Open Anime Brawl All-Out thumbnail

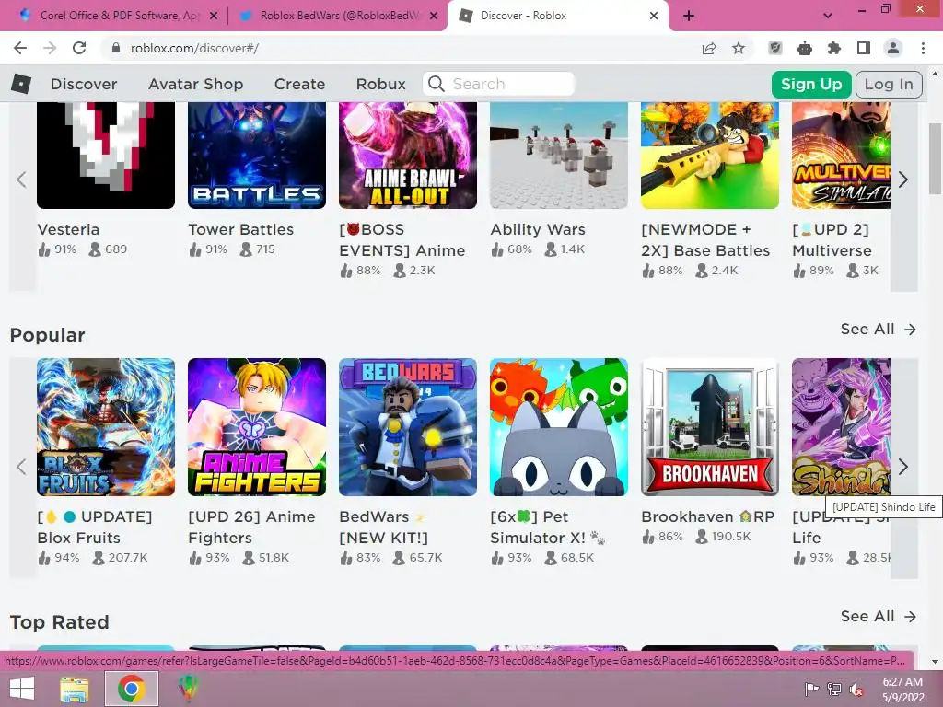tap(408, 155)
